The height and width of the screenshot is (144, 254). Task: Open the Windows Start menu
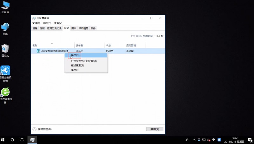point(3,140)
